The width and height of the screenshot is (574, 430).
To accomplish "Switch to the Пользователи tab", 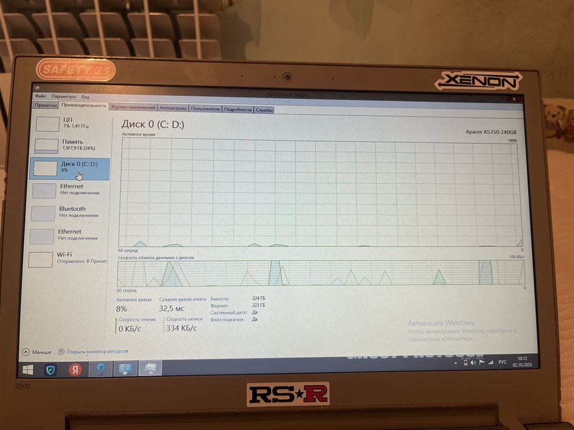I will pos(205,109).
